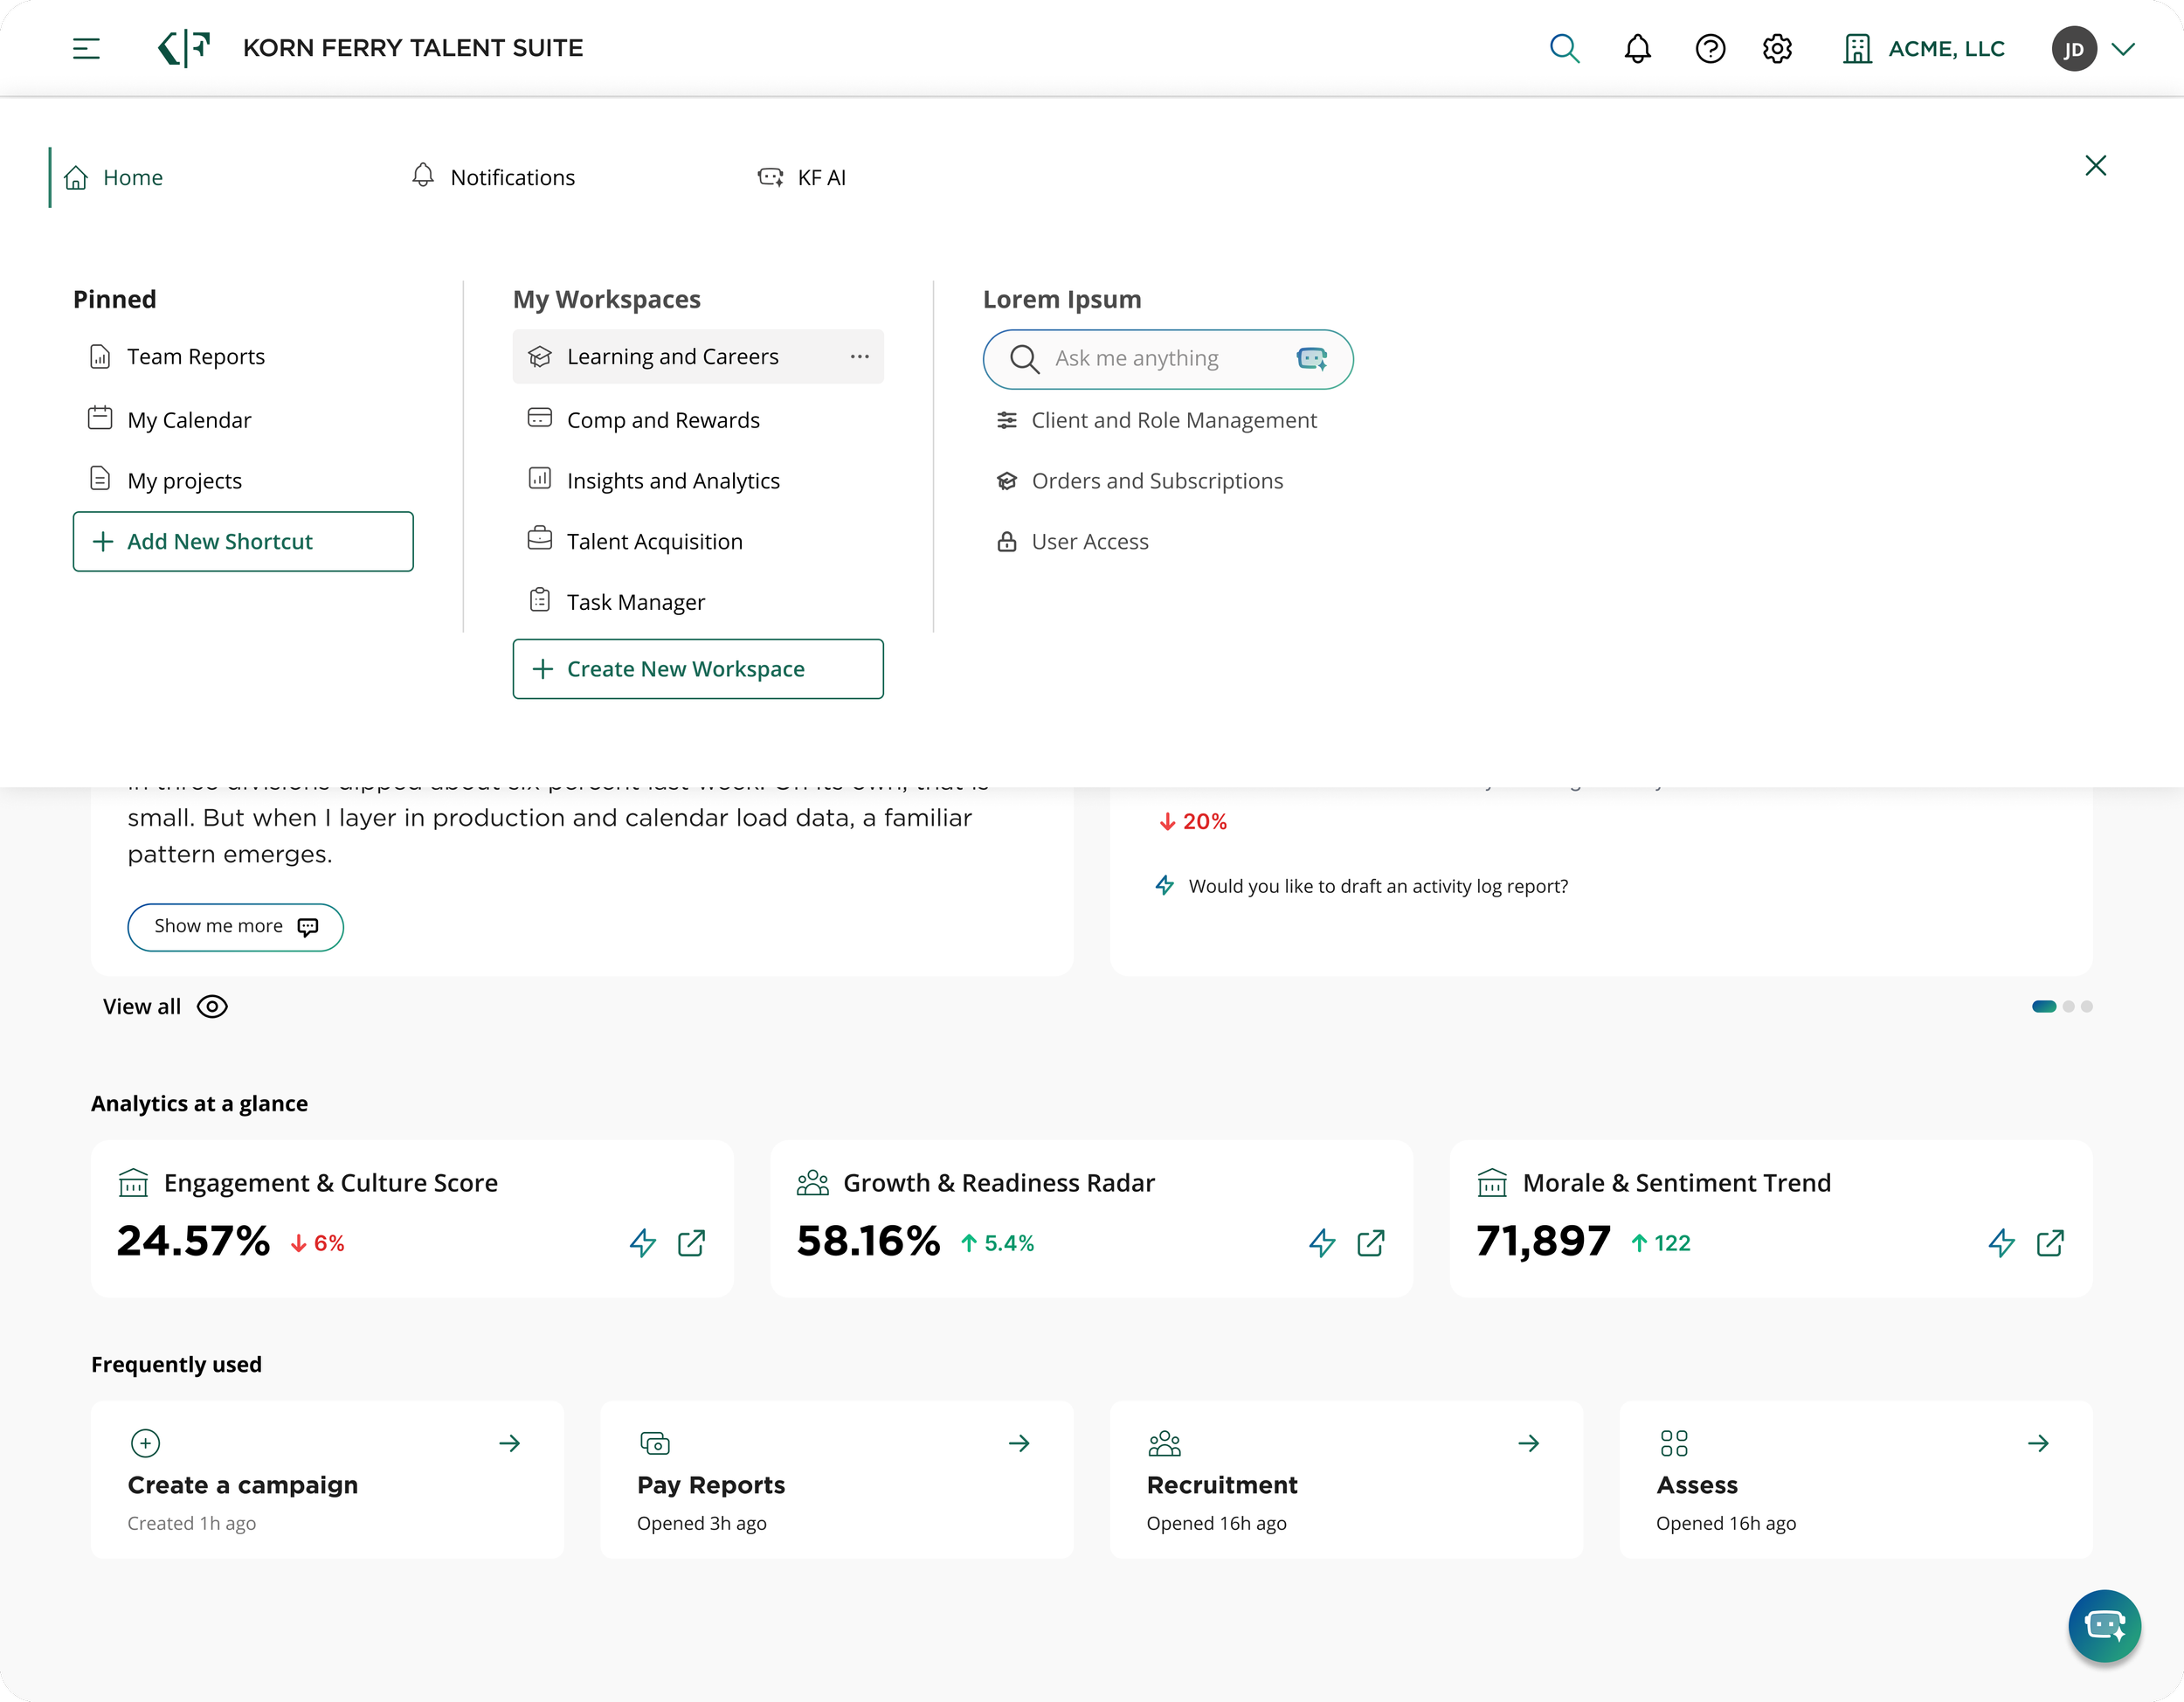This screenshot has width=2184, height=1702.
Task: Open external link on Morale & Sentiment Trend
Action: (x=2049, y=1243)
